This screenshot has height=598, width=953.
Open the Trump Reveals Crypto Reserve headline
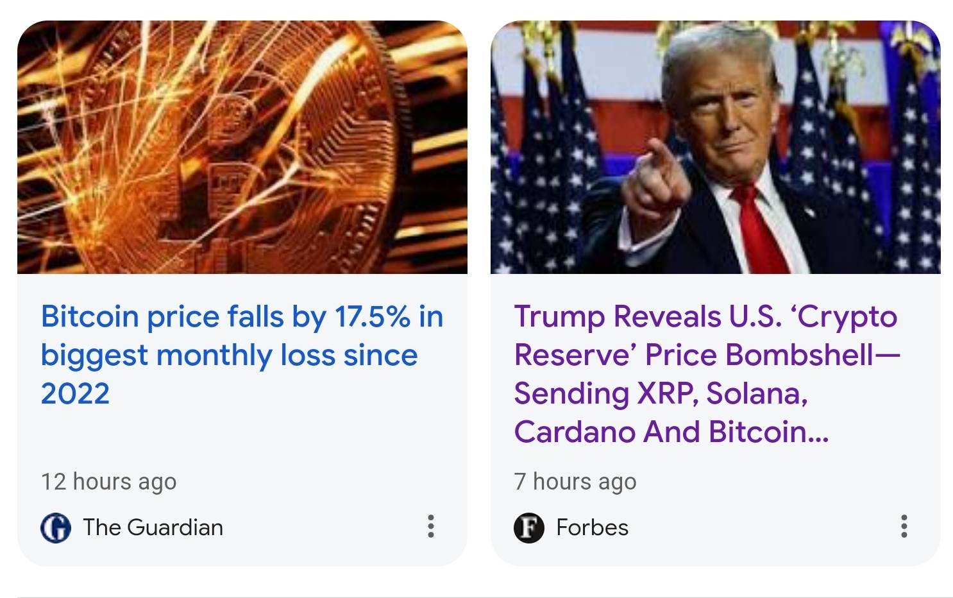[705, 373]
